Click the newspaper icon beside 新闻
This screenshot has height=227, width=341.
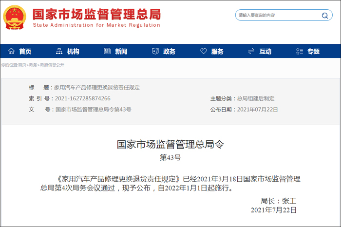click(x=107, y=51)
